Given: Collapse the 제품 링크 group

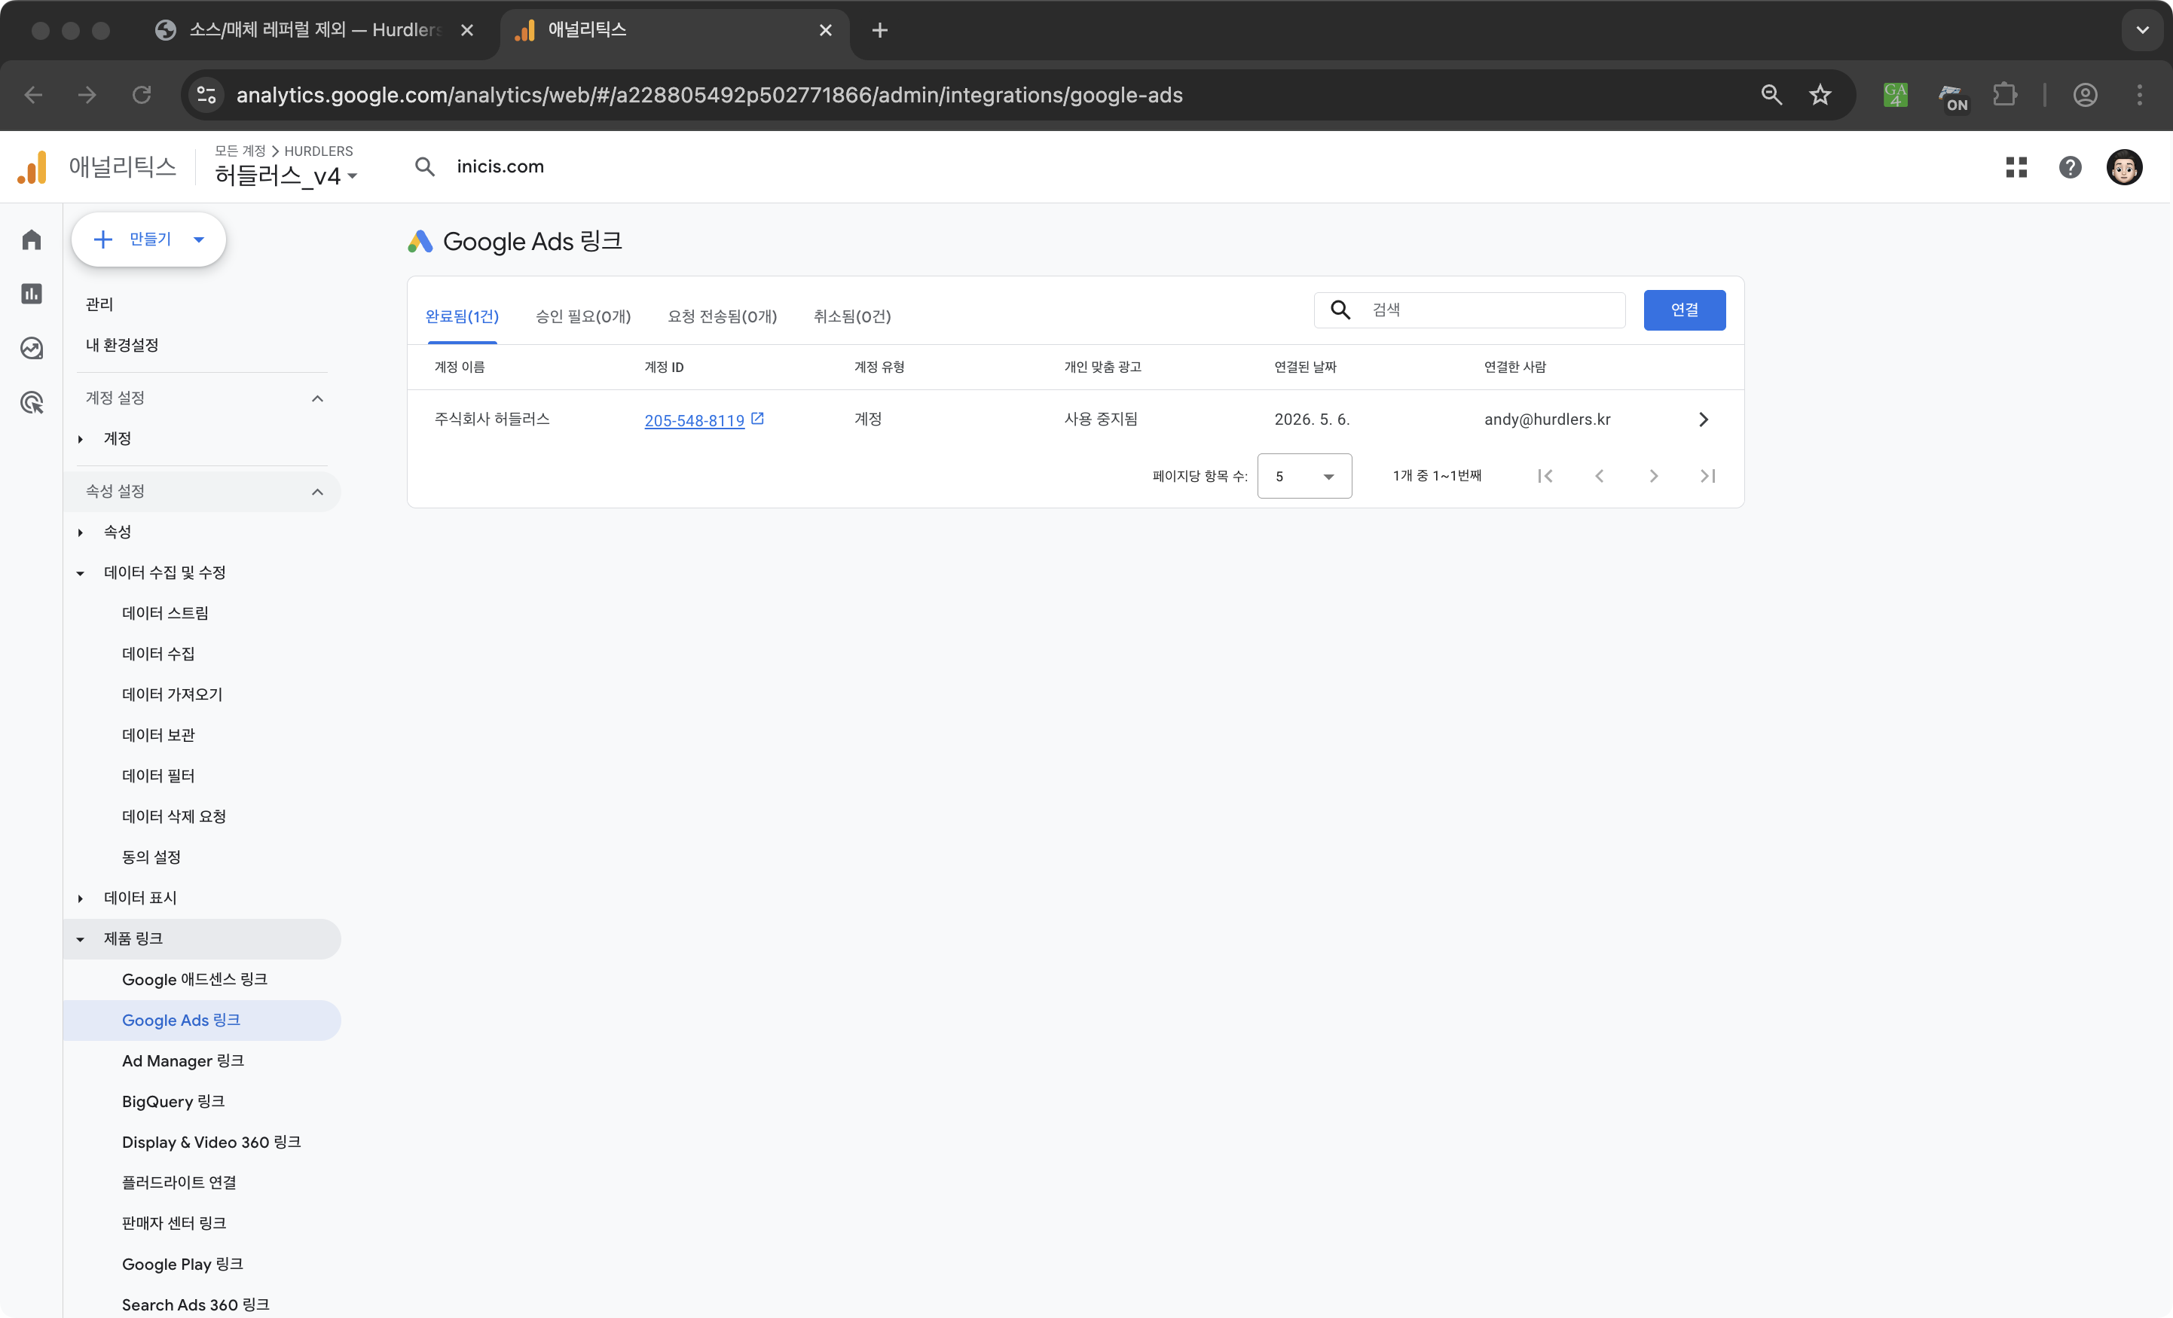Looking at the screenshot, I should pos(81,939).
